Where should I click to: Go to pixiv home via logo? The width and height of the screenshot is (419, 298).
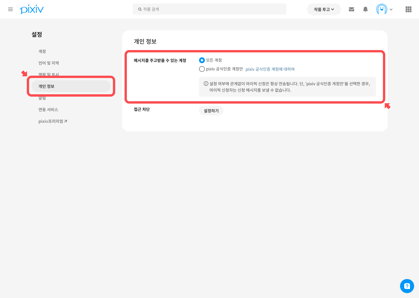click(32, 9)
